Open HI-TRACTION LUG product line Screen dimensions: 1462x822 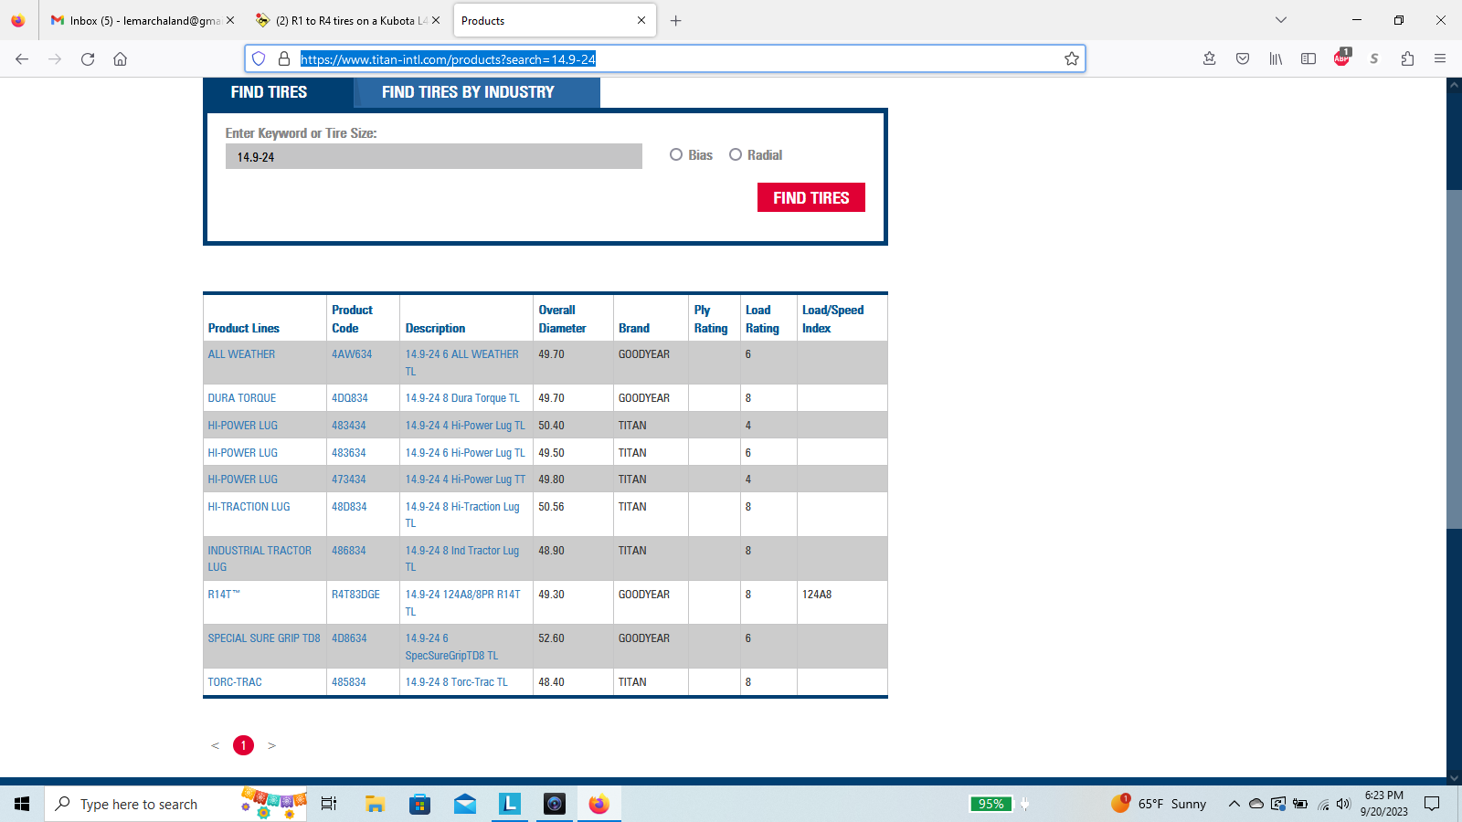coord(249,507)
